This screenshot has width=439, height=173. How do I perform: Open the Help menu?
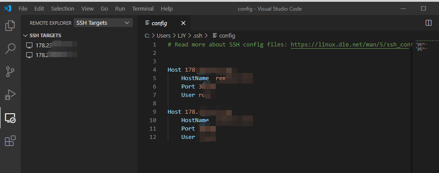[166, 9]
